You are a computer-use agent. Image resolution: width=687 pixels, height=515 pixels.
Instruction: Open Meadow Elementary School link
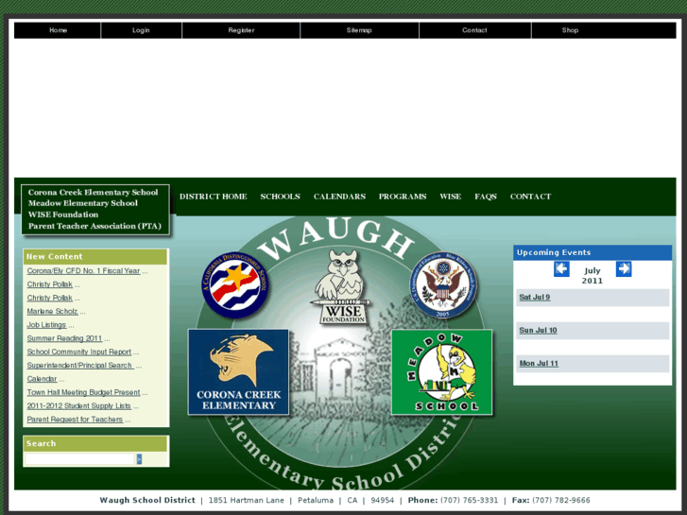click(x=83, y=203)
